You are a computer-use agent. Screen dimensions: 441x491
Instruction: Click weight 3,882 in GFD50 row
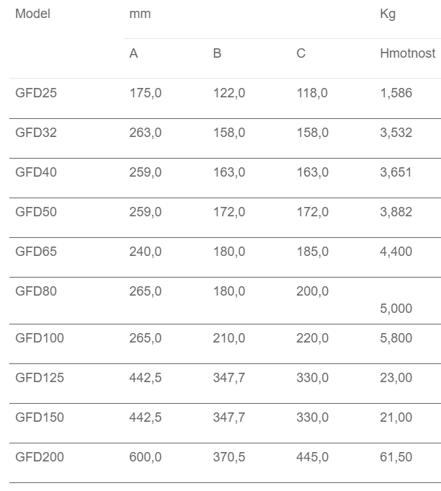(x=396, y=212)
